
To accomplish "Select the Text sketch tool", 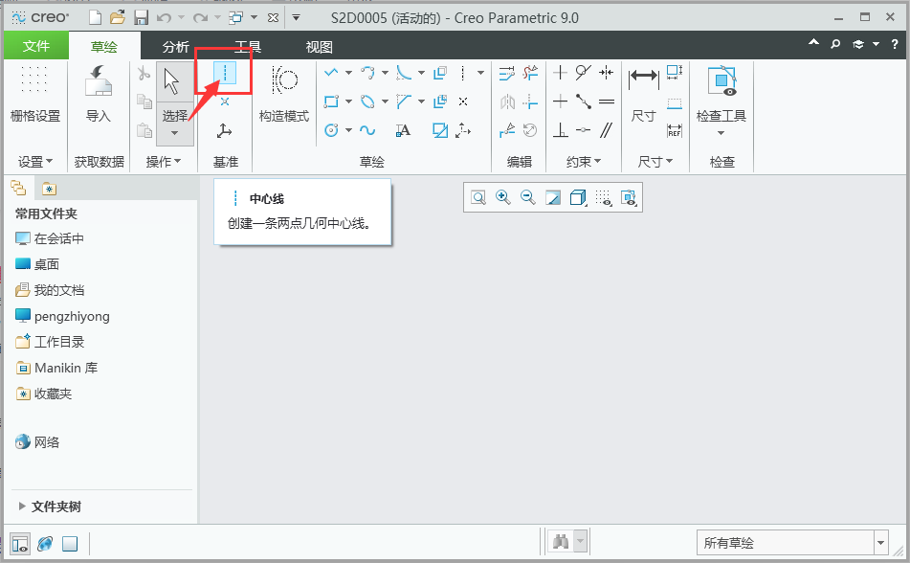I will pos(403,131).
